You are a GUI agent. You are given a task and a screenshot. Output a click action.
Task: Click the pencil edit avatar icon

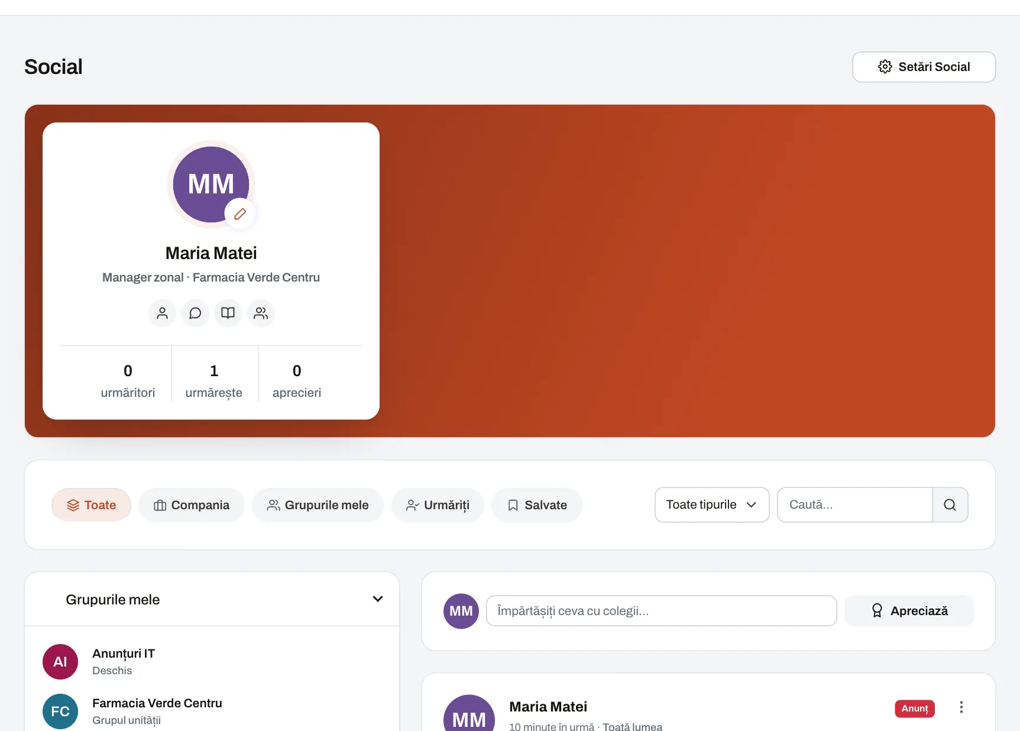240,214
